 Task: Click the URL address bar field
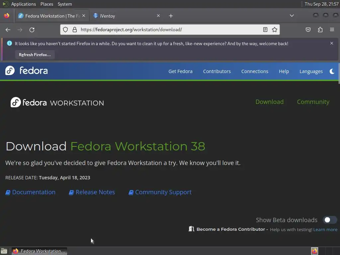coord(170,30)
